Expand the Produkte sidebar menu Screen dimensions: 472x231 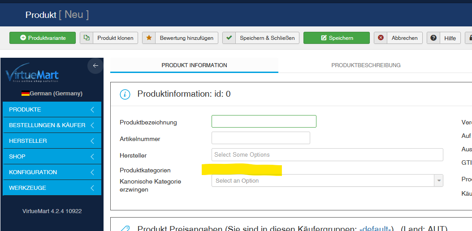pyautogui.click(x=52, y=110)
